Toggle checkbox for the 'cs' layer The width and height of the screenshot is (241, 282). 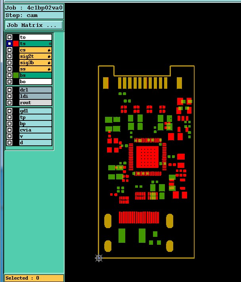[10, 50]
